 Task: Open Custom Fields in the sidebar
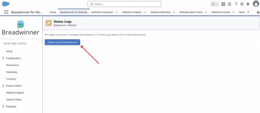(14, 100)
